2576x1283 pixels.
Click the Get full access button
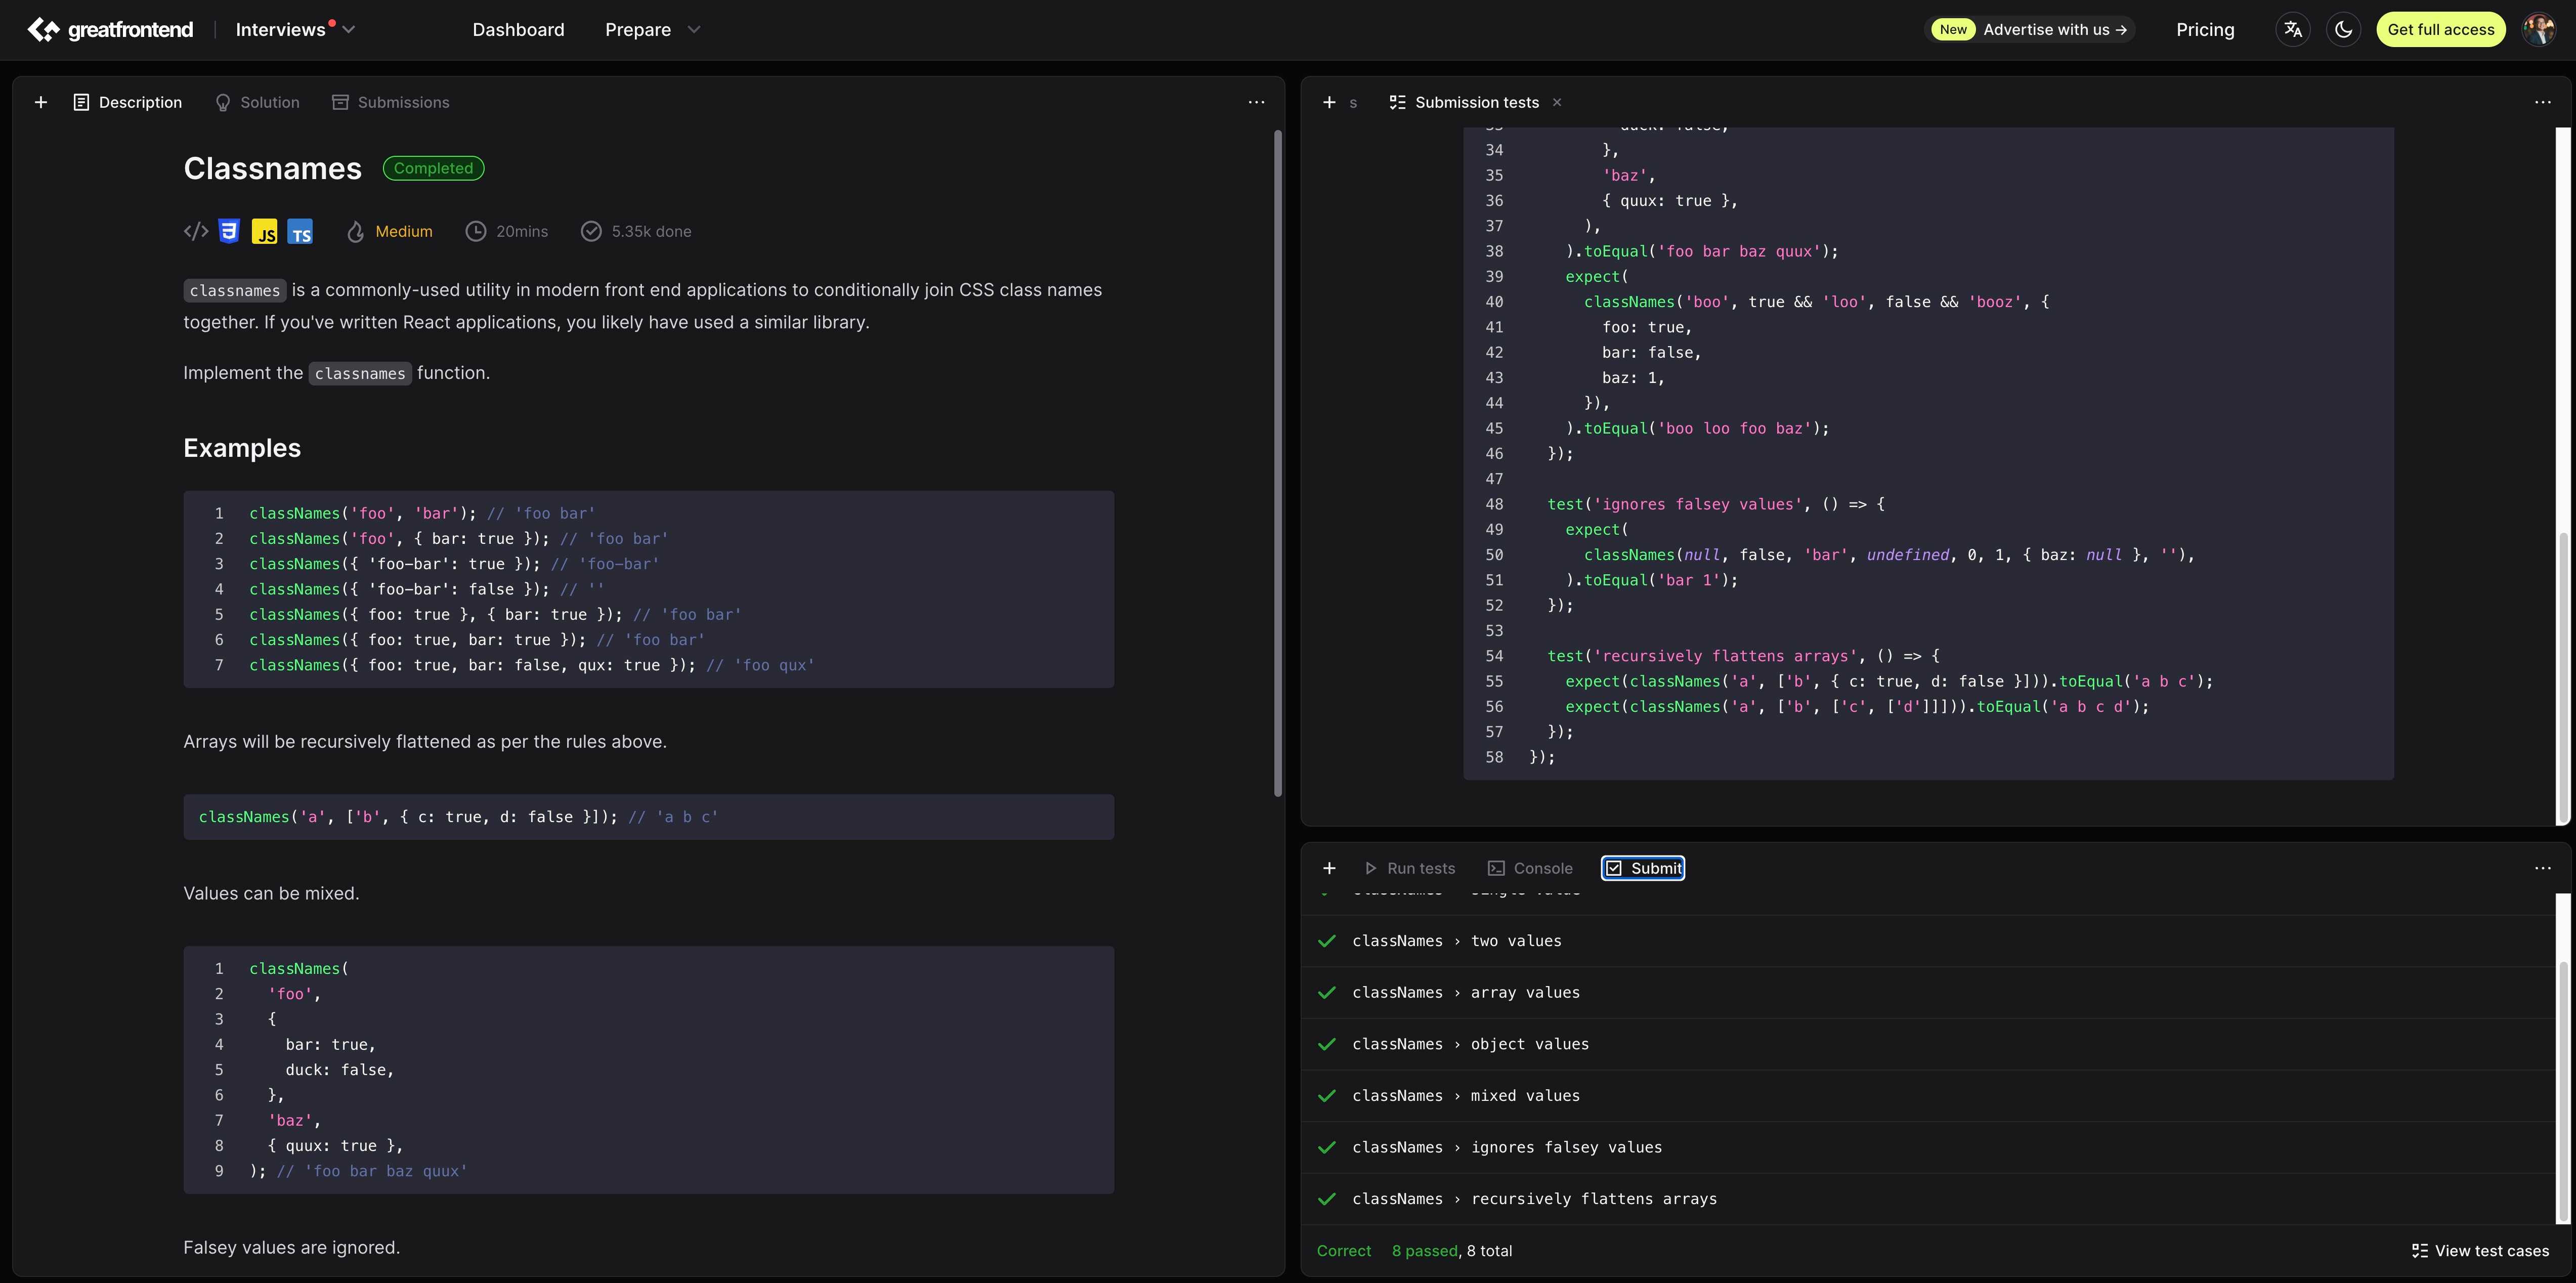coord(2440,29)
